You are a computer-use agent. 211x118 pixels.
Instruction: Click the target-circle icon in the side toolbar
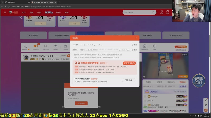206,105
